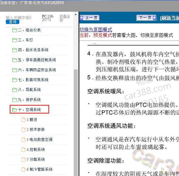Expand 八、导航系统 tree node

tap(29, 90)
